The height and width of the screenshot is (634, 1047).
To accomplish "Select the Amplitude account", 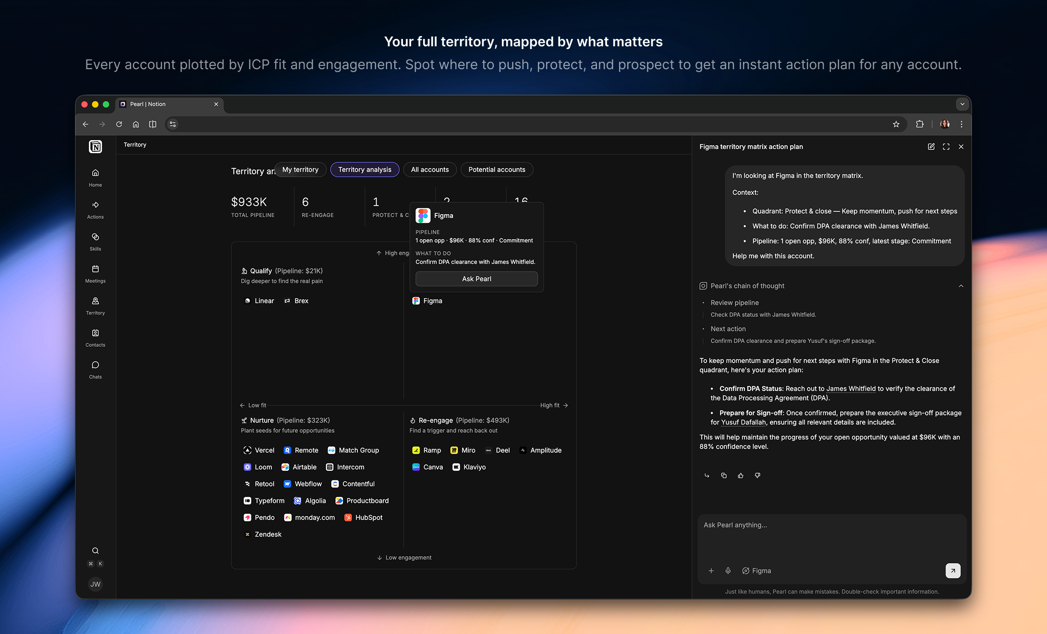I will (x=541, y=450).
